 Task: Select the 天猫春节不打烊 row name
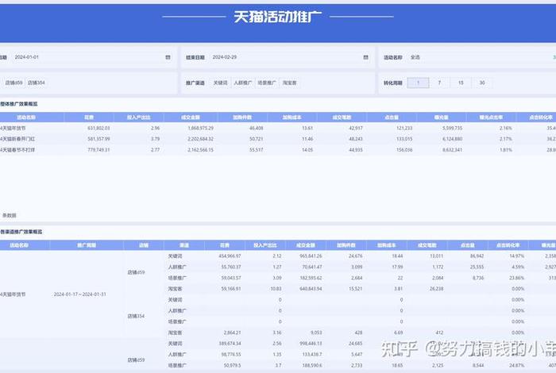point(17,150)
